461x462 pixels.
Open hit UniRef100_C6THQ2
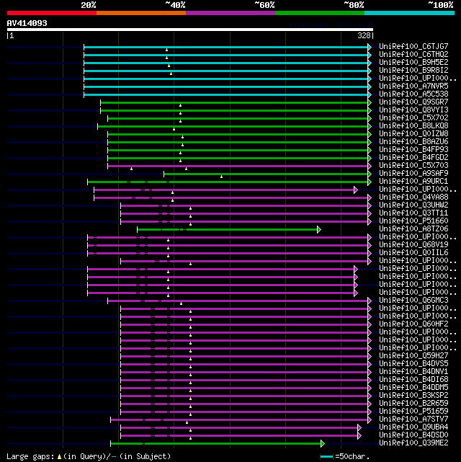click(413, 55)
